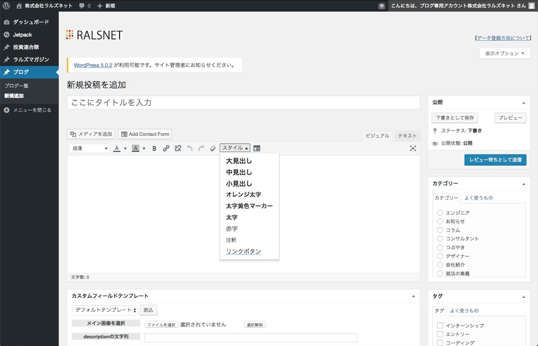Image resolution: width=538 pixels, height=346 pixels.
Task: Choose 大見出し from the style menu
Action: 239,161
